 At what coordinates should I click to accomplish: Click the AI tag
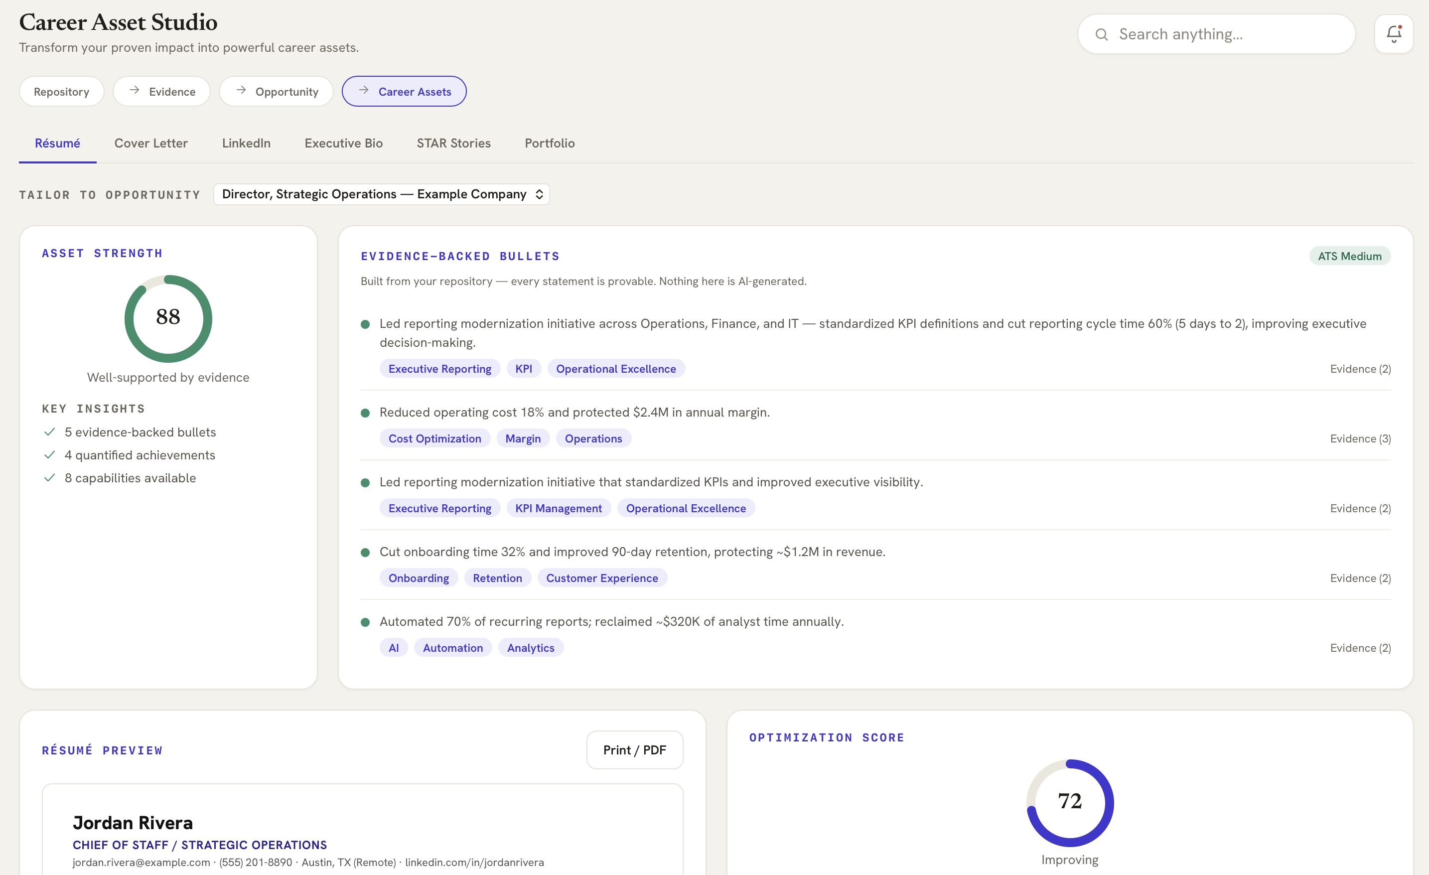(394, 648)
